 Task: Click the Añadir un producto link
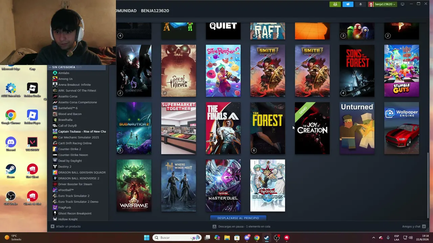coord(68,226)
